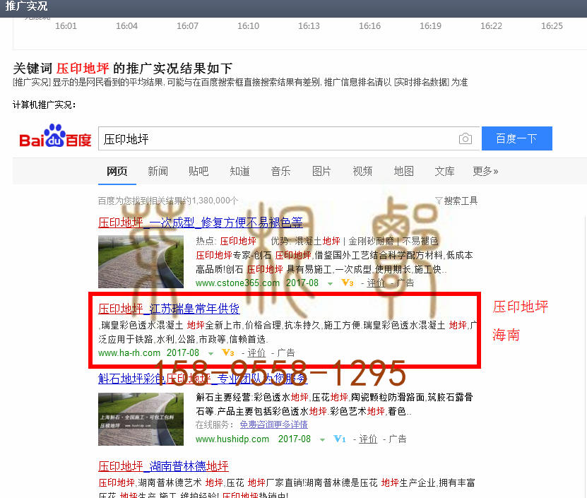Screen dimensions: 587x498
Task: Switch to the 地图 tab
Action: tap(403, 172)
